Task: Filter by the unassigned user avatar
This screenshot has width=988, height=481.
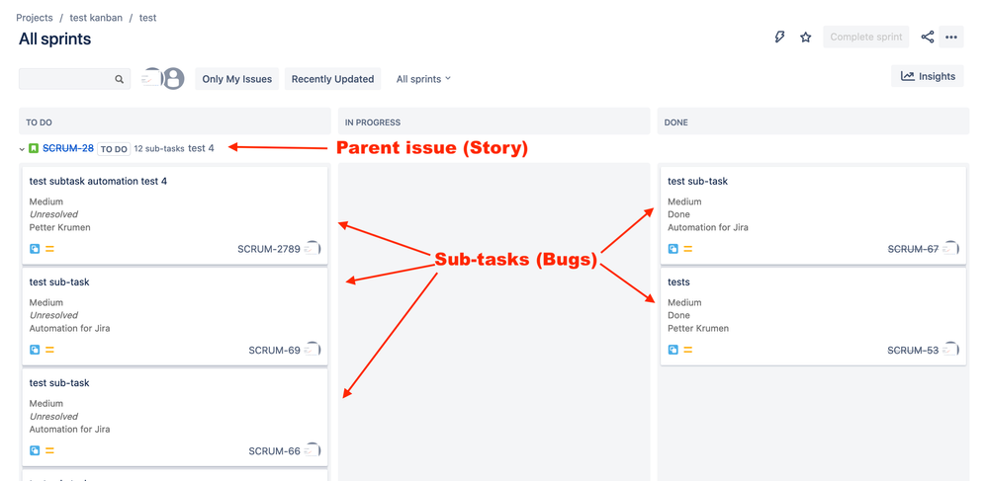Action: [173, 79]
